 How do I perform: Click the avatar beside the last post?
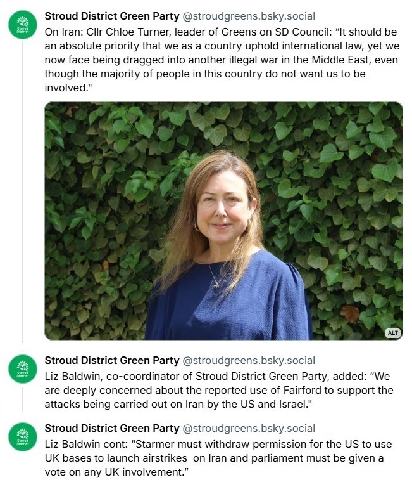pyautogui.click(x=22, y=438)
